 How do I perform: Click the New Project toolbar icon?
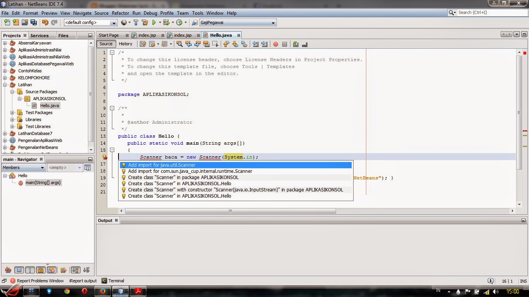[16, 22]
